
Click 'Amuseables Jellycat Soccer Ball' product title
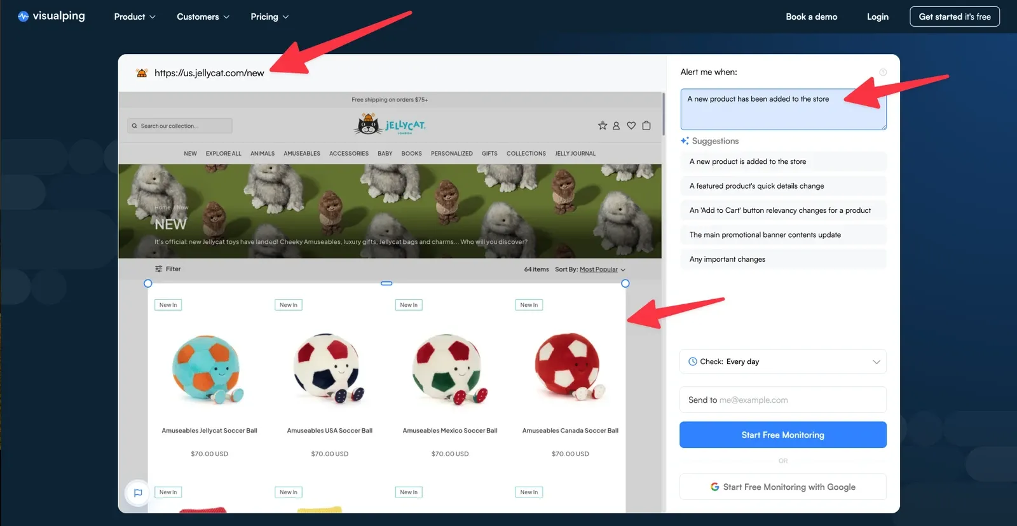point(209,431)
